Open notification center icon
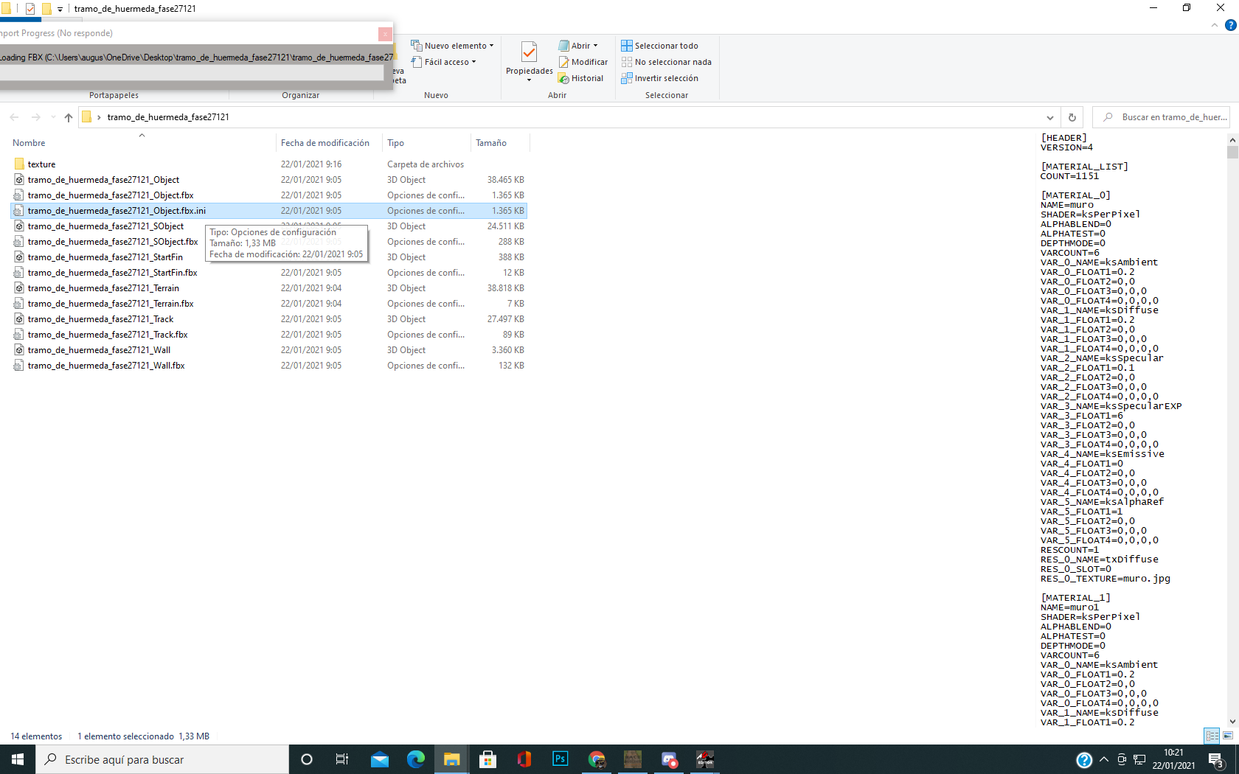This screenshot has width=1239, height=774. 1217,760
